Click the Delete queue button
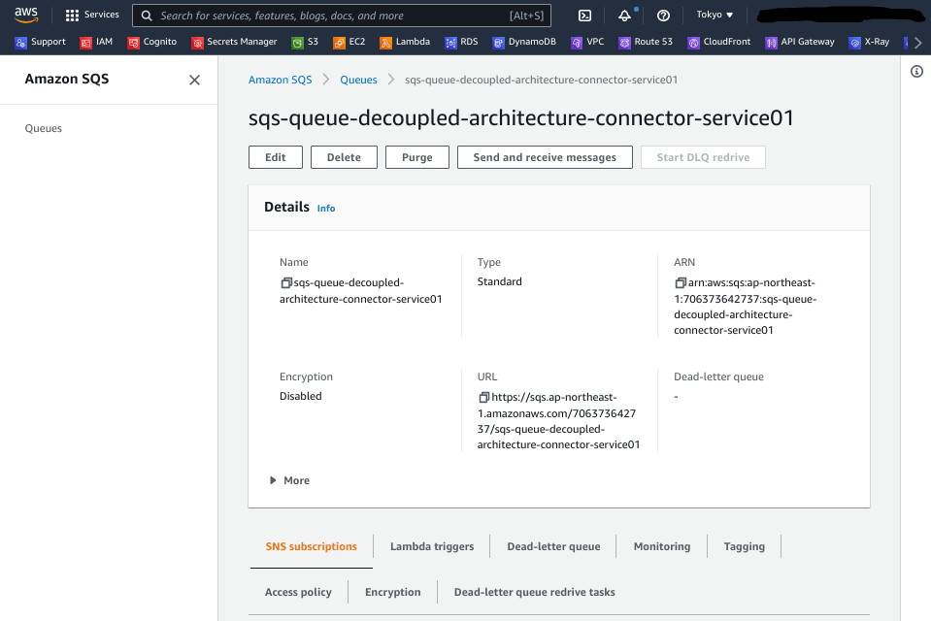931x621 pixels. [344, 157]
